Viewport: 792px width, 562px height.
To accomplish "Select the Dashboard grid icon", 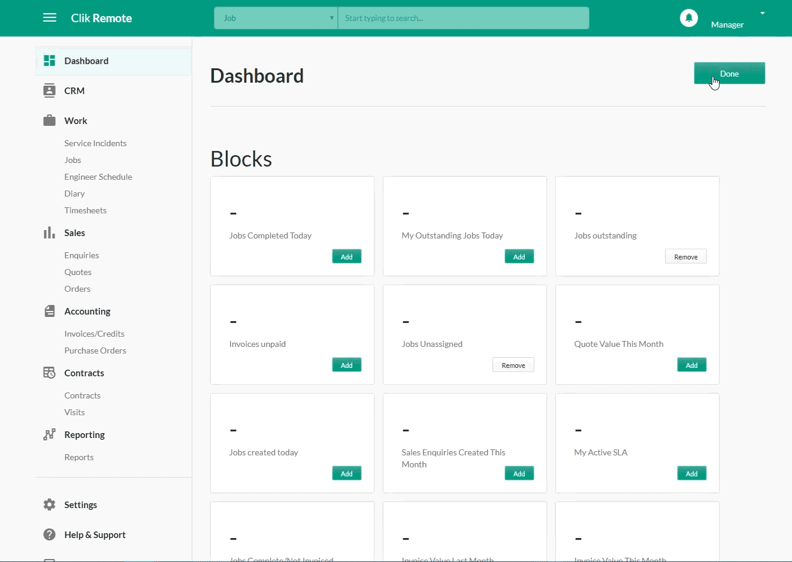I will 49,61.
